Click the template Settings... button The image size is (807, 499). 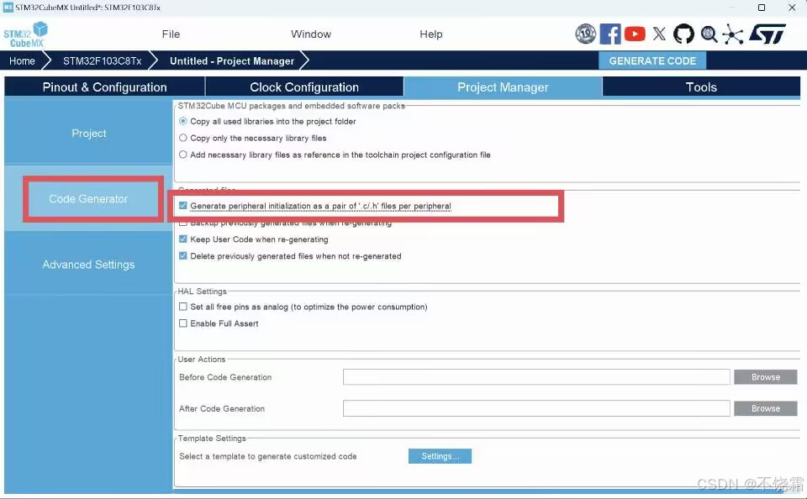tap(440, 456)
